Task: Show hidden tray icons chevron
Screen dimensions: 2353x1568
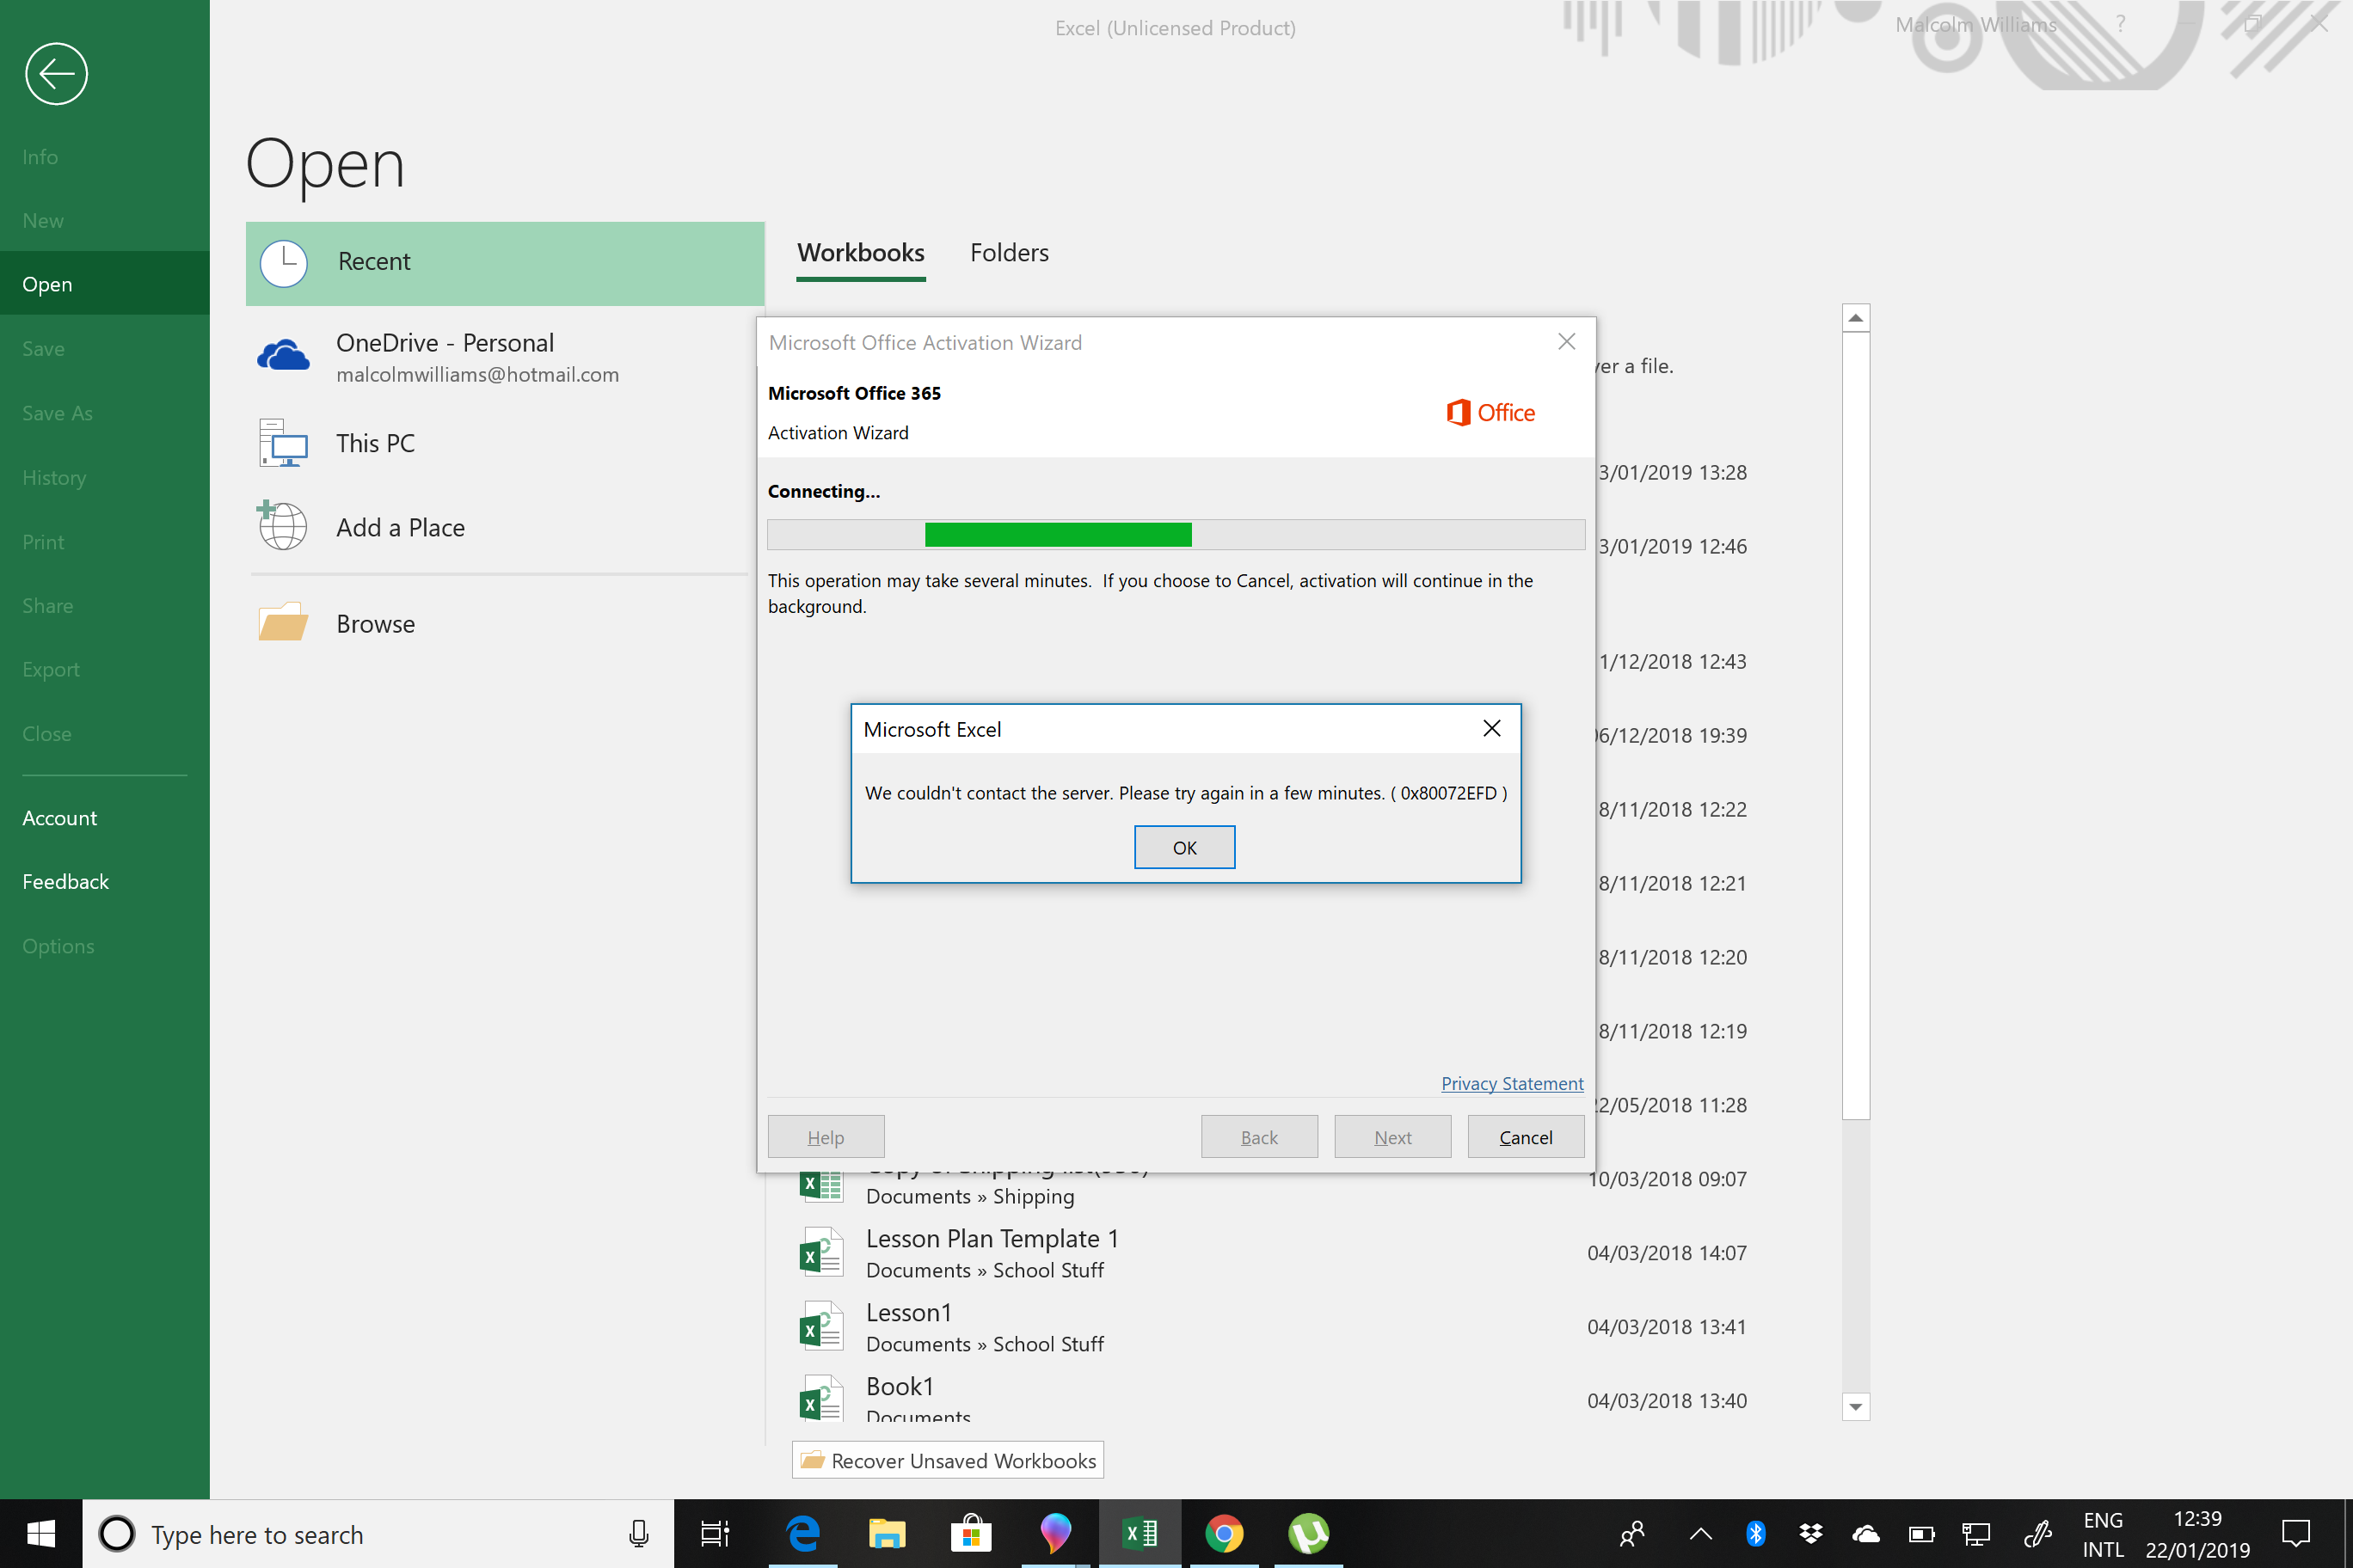Action: [1701, 1533]
